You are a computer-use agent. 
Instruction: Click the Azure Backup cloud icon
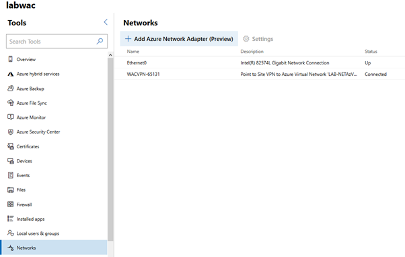tap(10, 89)
